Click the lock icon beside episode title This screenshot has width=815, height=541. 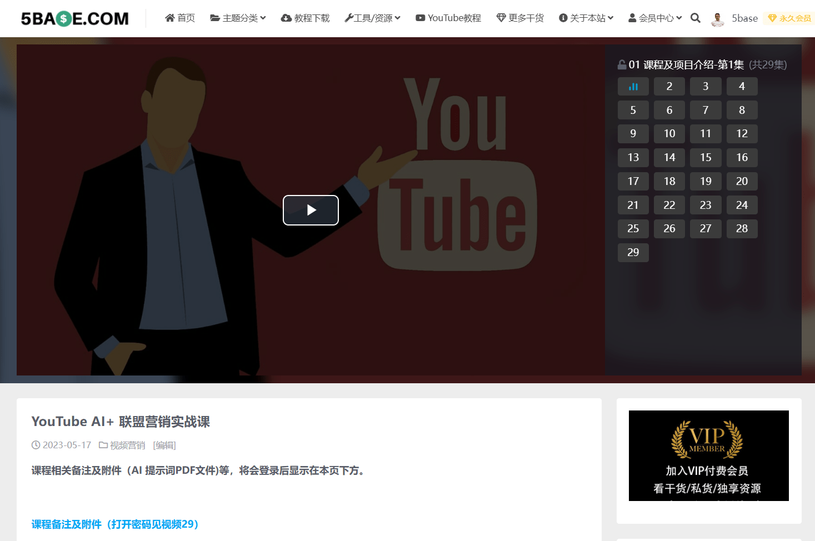coord(622,64)
